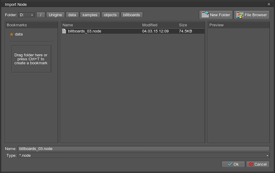Open the D: drive dropdown
The height and width of the screenshot is (173, 275).
(x=26, y=15)
